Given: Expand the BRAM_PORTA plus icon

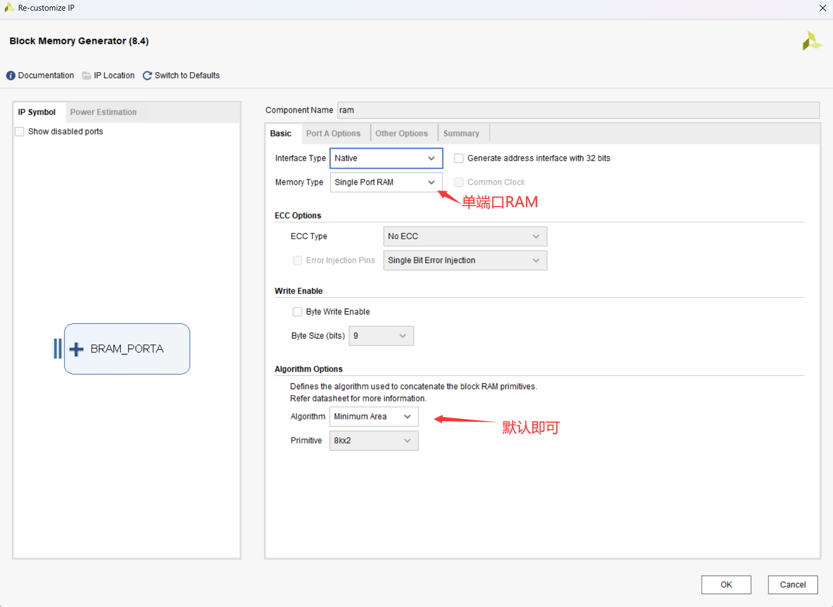Looking at the screenshot, I should [x=76, y=349].
